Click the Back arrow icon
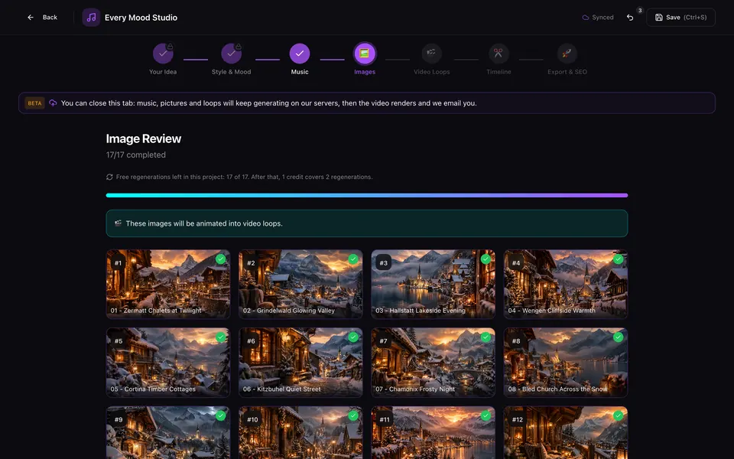This screenshot has height=459, width=734. (x=31, y=18)
